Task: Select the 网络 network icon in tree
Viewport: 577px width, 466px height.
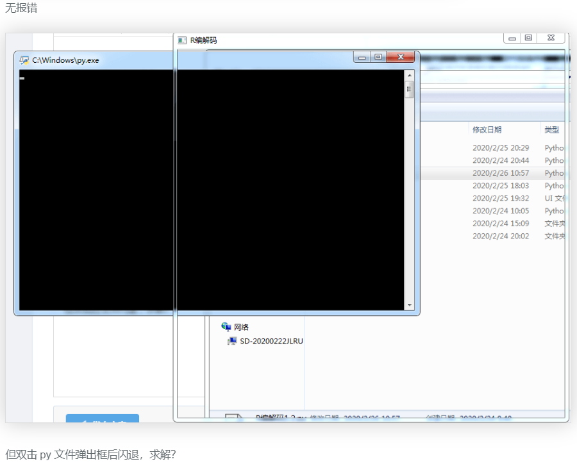Action: point(226,327)
